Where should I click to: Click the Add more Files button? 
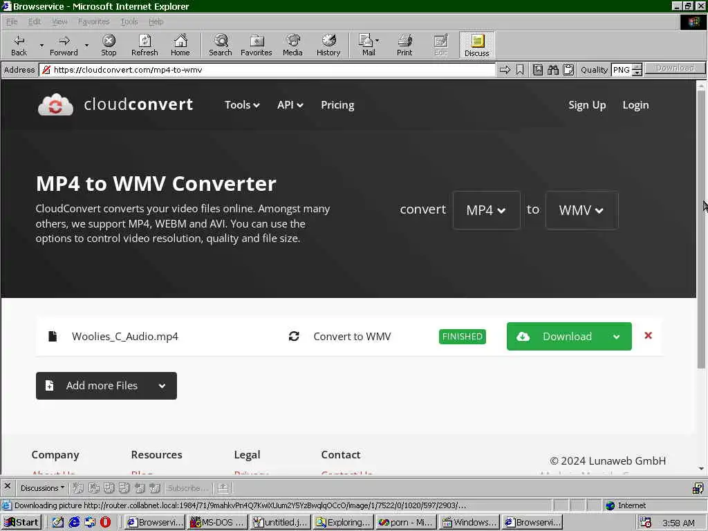(106, 386)
